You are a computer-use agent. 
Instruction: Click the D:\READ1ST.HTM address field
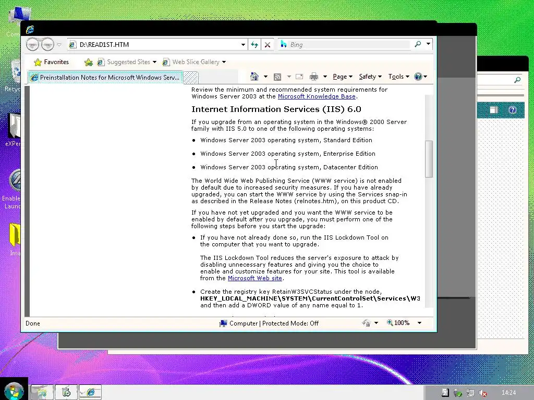[x=154, y=45]
